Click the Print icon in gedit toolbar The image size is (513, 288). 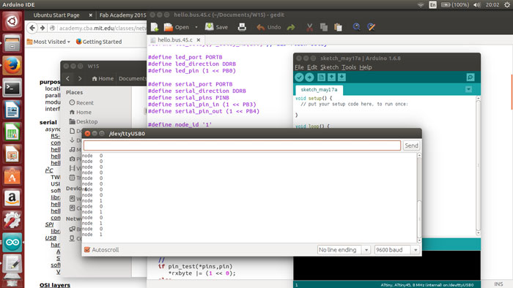(242, 27)
